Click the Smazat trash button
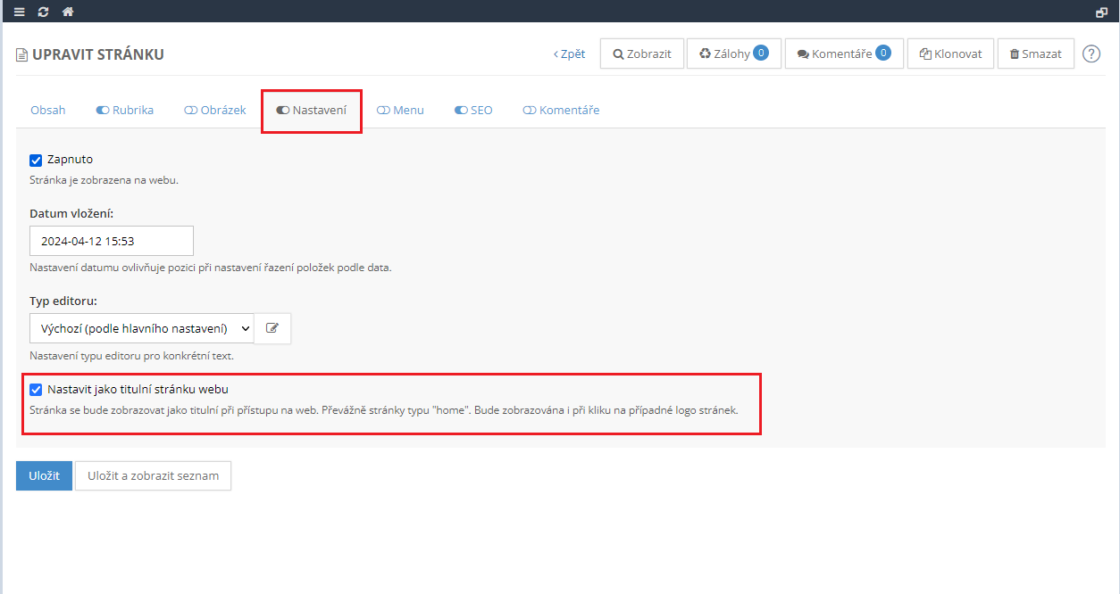Viewport: 1120px width, 594px height. pyautogui.click(x=1035, y=54)
